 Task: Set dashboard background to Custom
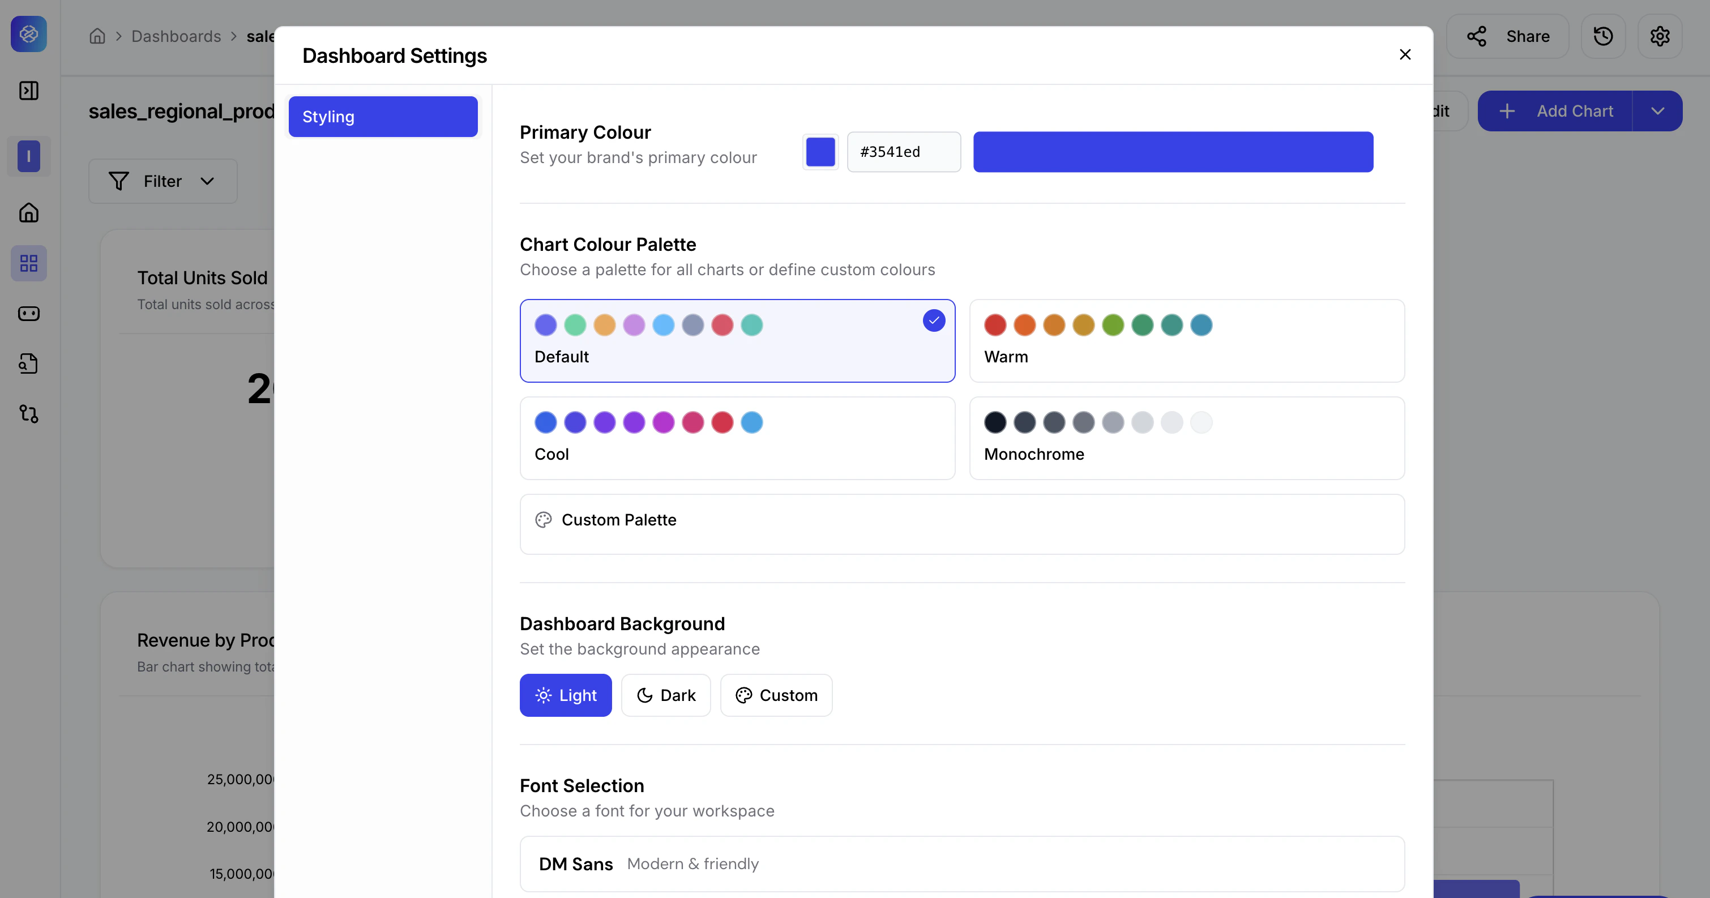(776, 695)
